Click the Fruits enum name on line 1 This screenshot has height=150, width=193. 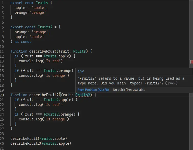point(42,3)
